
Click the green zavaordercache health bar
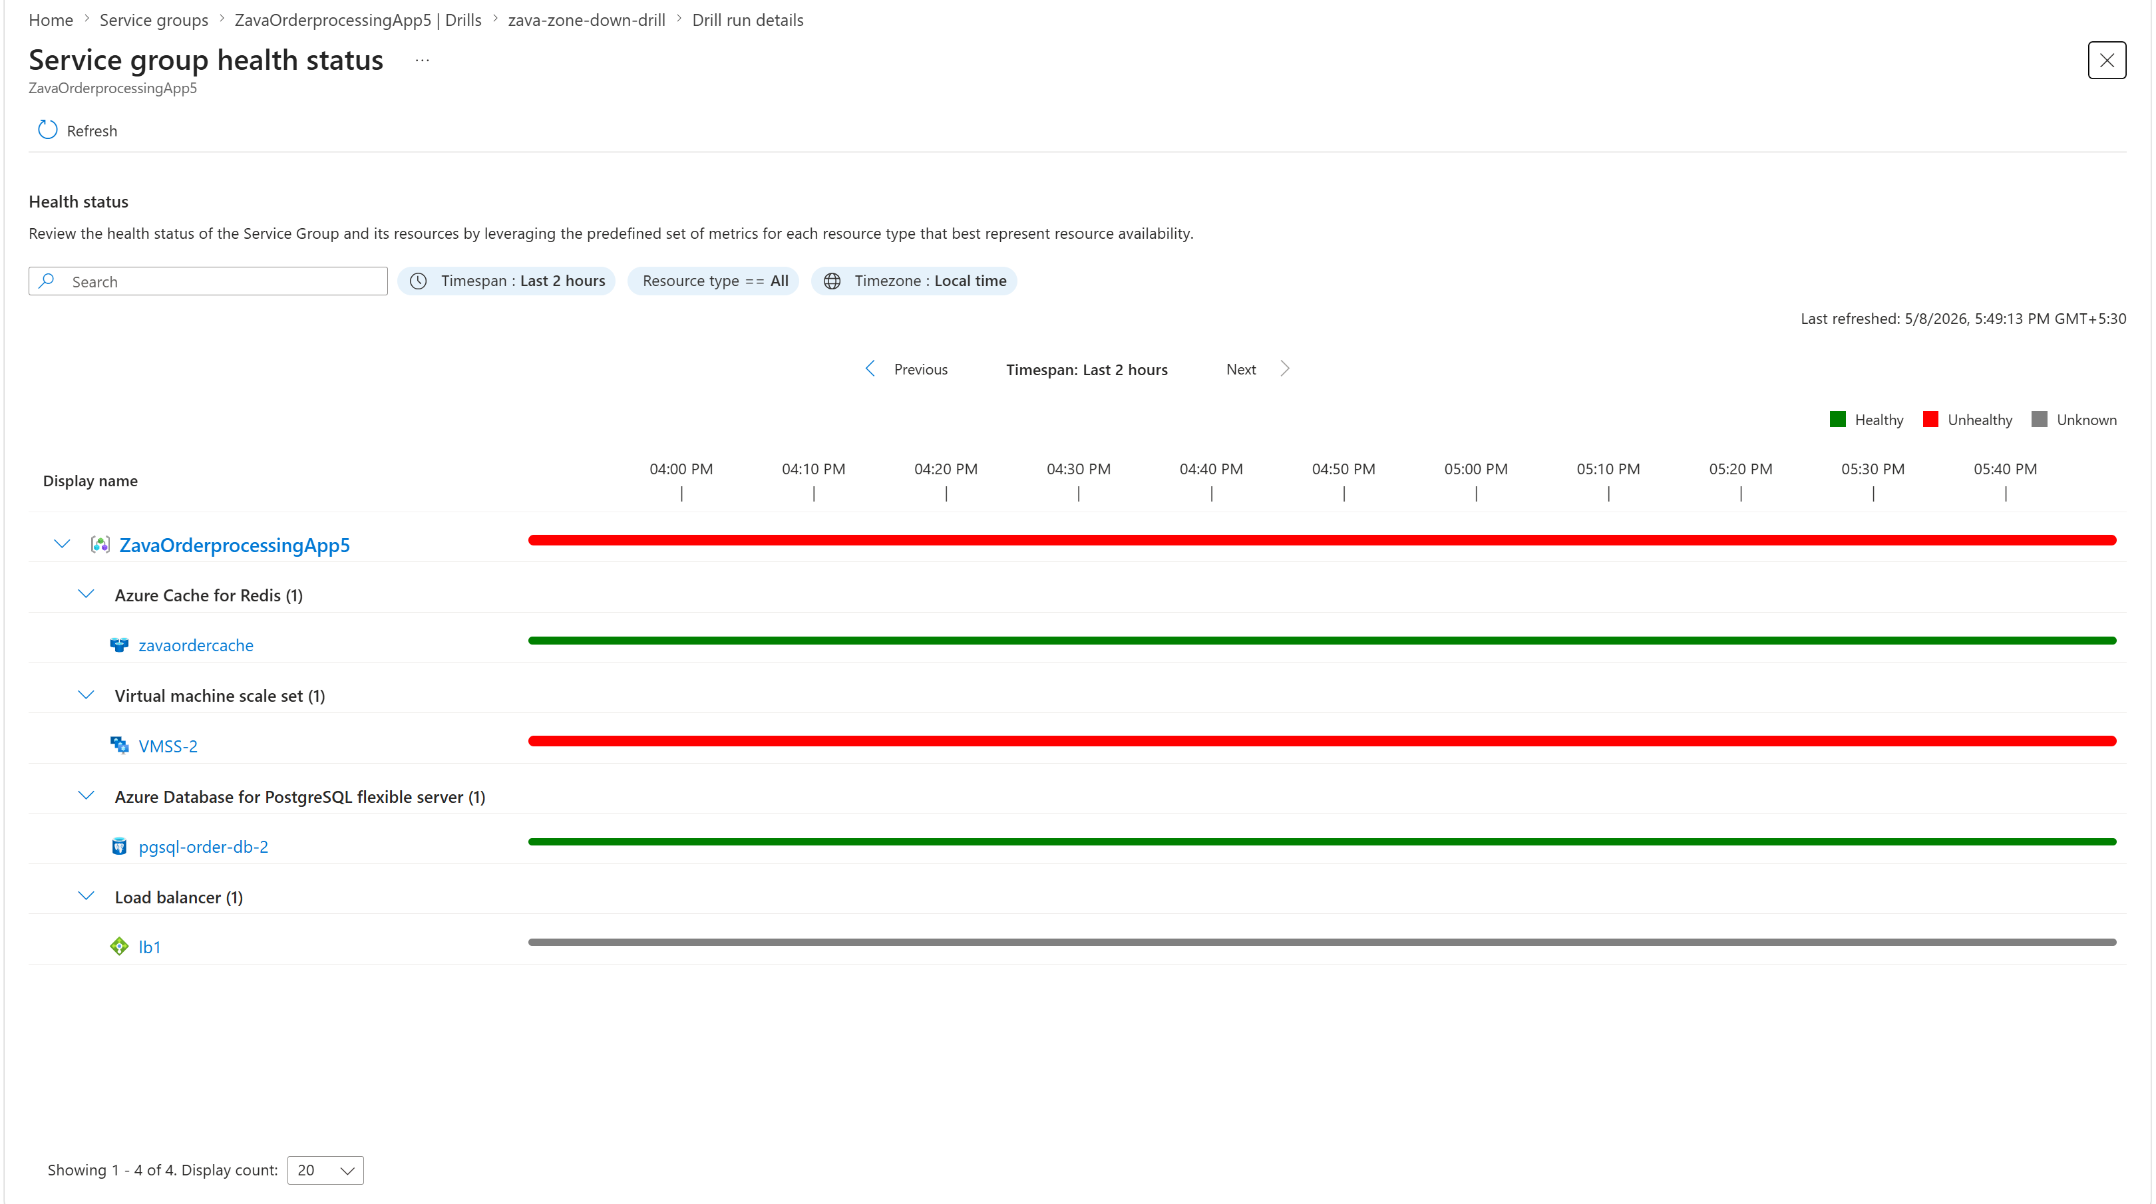1322,641
